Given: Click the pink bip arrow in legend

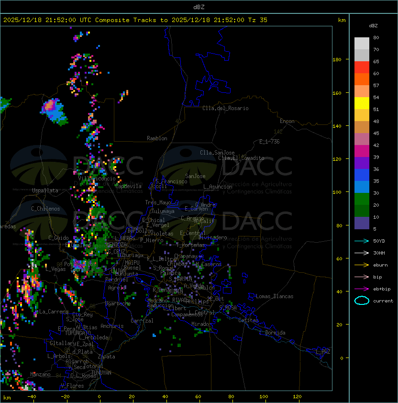Looking at the screenshot, I should tap(362, 277).
